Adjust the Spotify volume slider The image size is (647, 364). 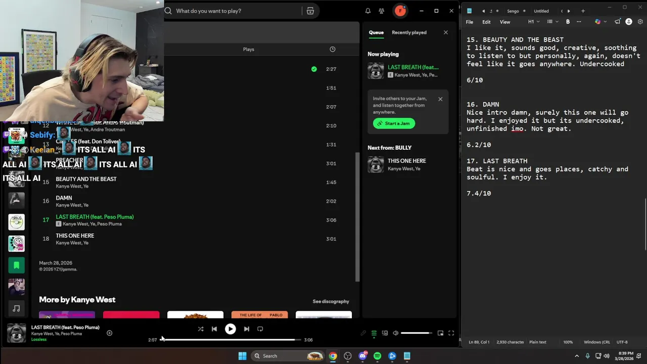pos(417,333)
